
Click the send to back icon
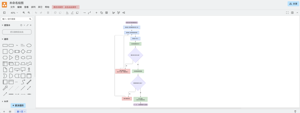click(60, 13)
